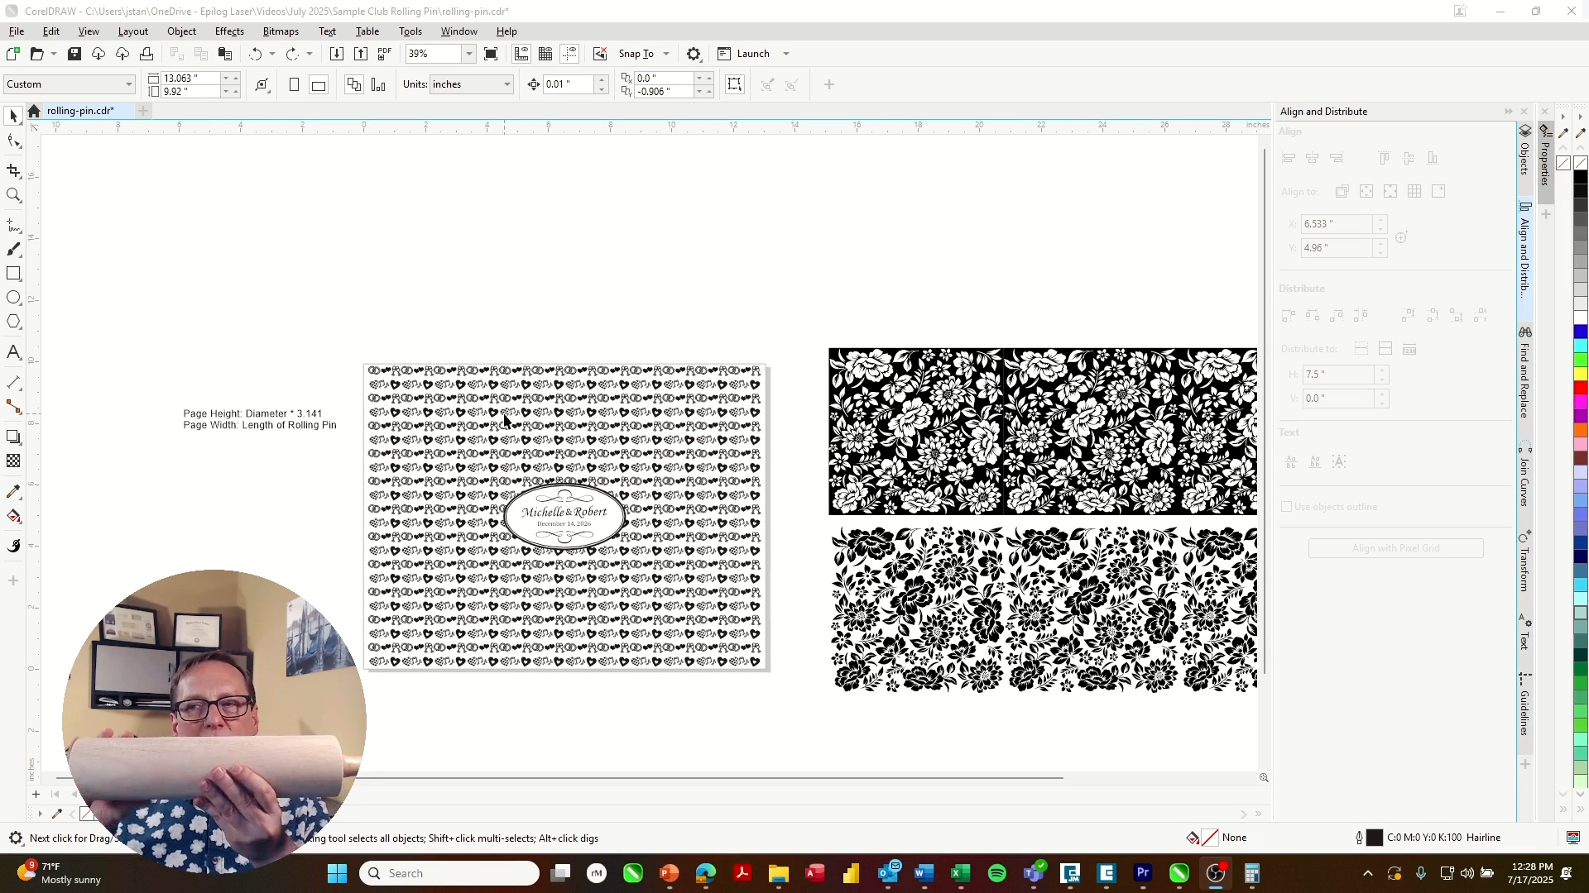This screenshot has height=893, width=1589.
Task: Click the Publish to PDF icon
Action: point(385,54)
